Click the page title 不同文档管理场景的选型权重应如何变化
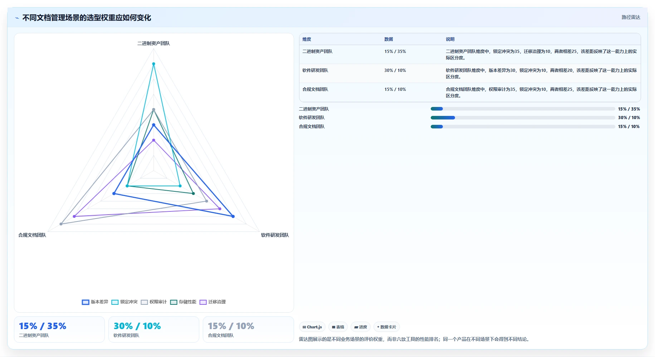This screenshot has width=655, height=357. click(87, 18)
